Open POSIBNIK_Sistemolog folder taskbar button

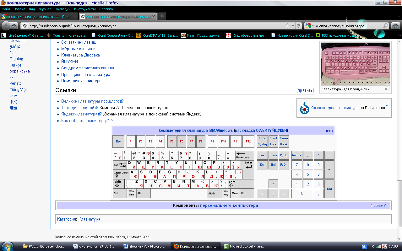pyautogui.click(x=45, y=246)
